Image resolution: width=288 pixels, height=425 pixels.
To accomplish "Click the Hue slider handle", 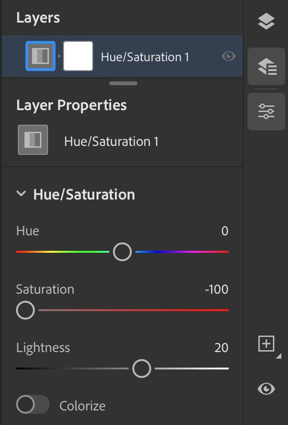I will click(122, 252).
